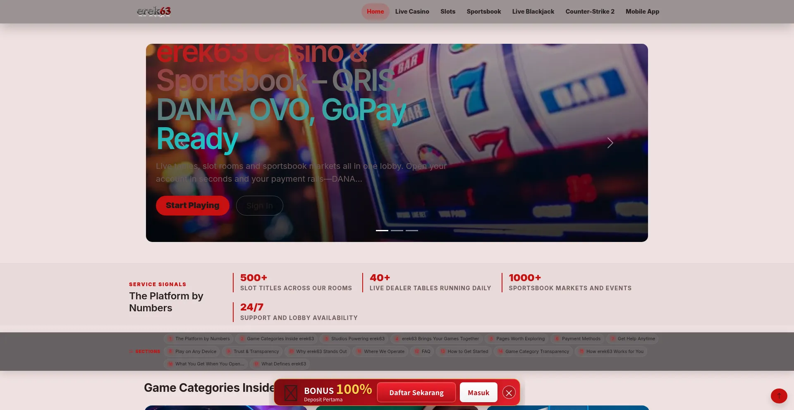
Task: Open the Home menu item
Action: [x=375, y=12]
